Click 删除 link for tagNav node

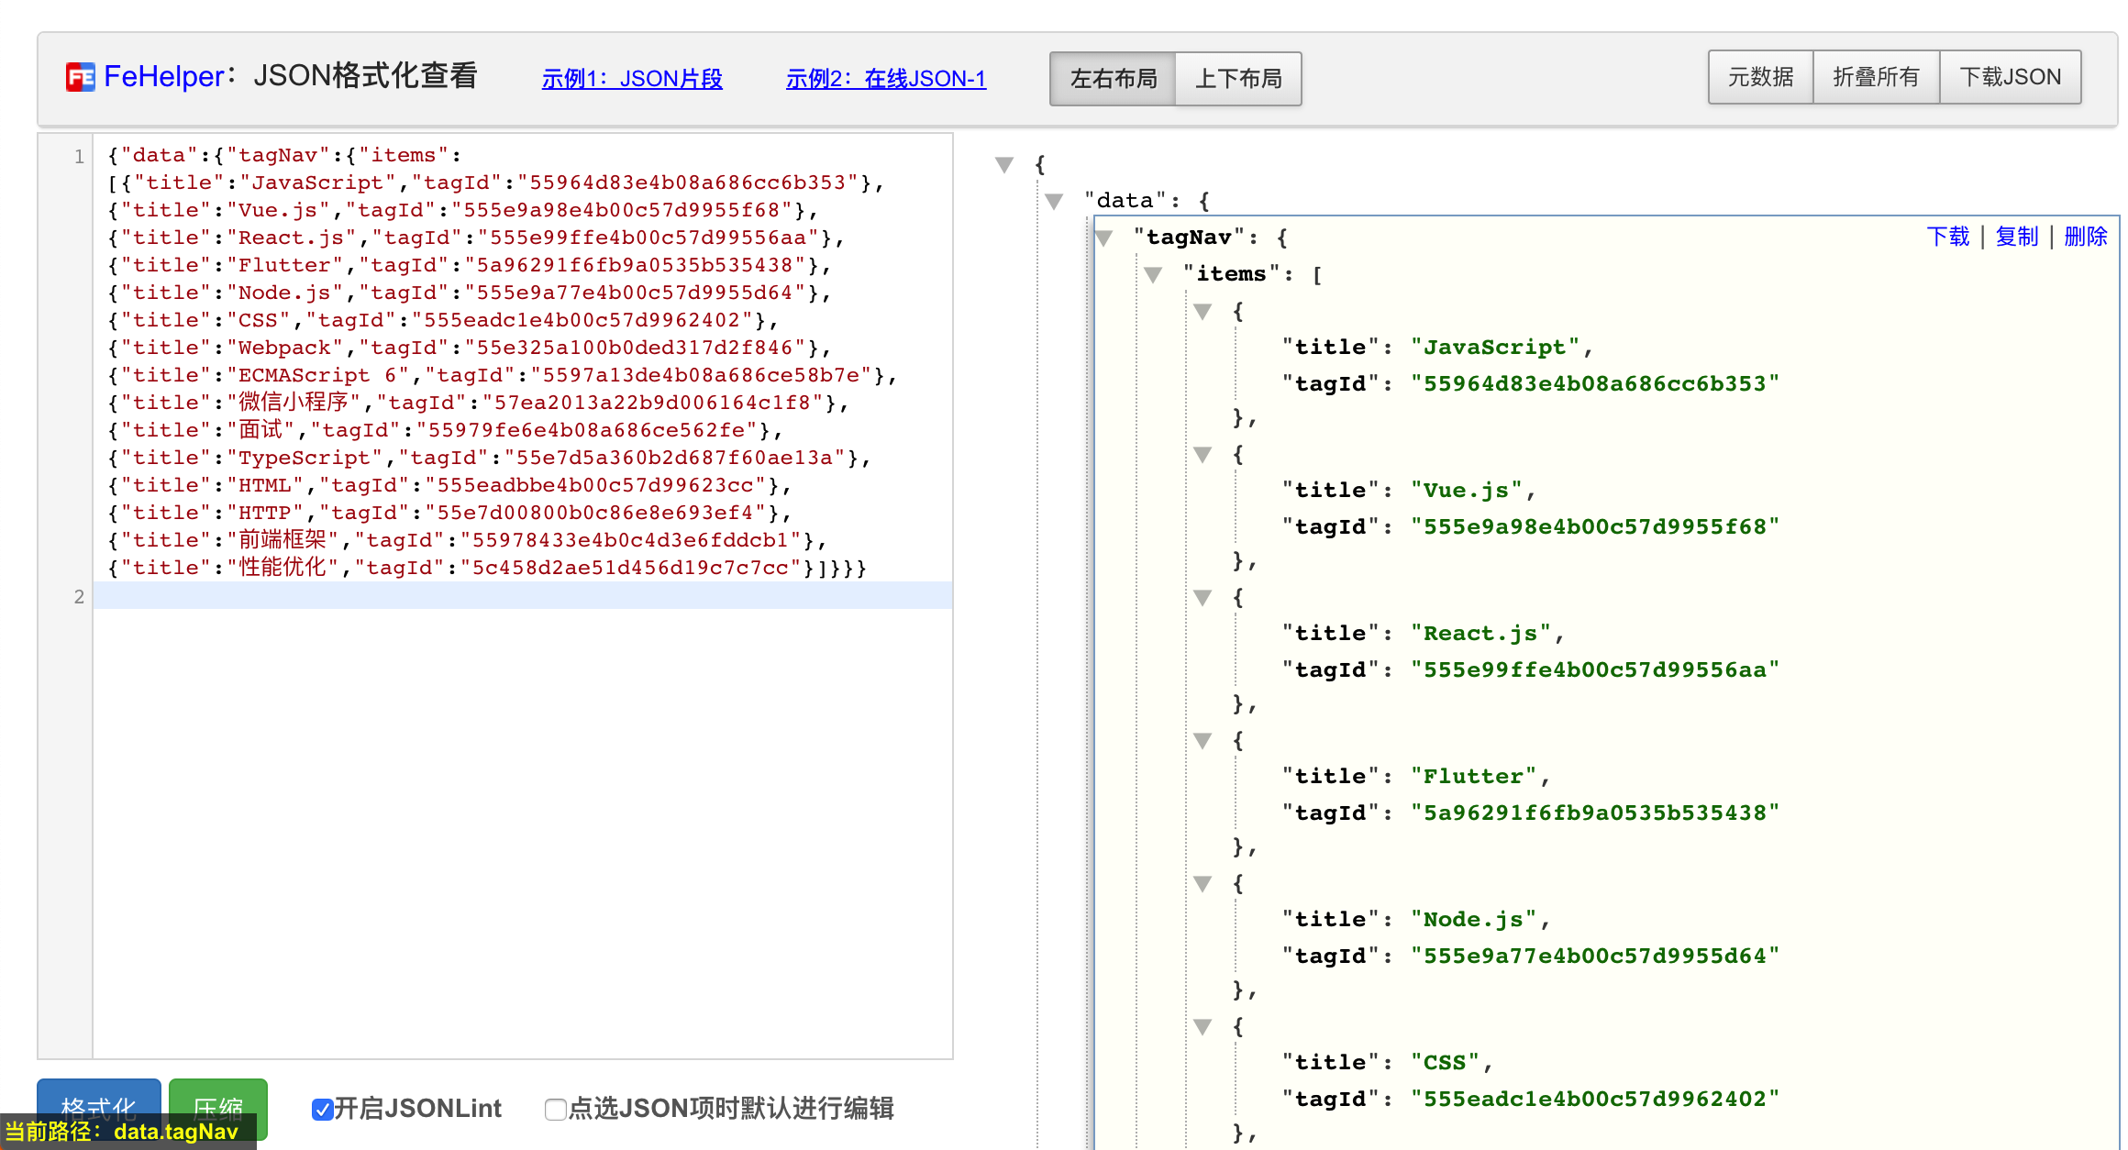(x=2086, y=237)
